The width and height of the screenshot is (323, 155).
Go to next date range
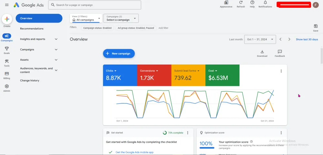pos(289,39)
